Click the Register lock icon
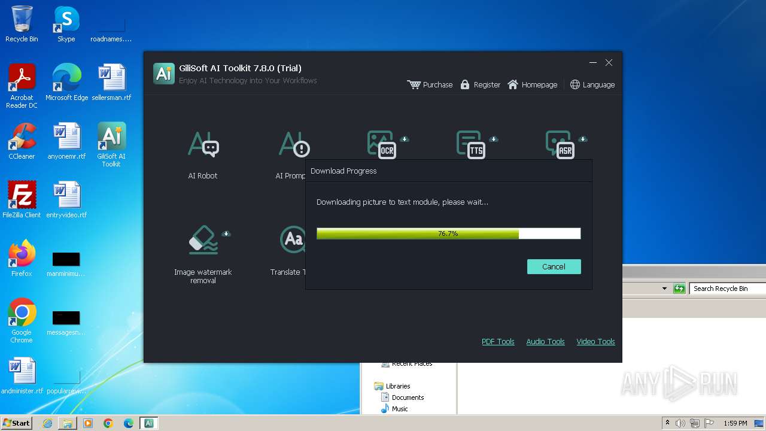 point(465,84)
